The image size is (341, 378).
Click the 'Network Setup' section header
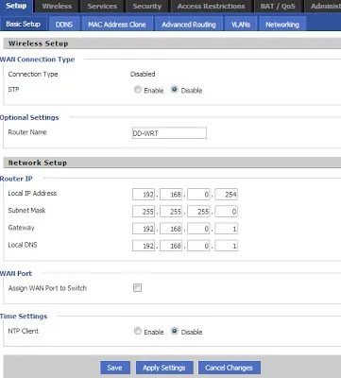point(38,163)
